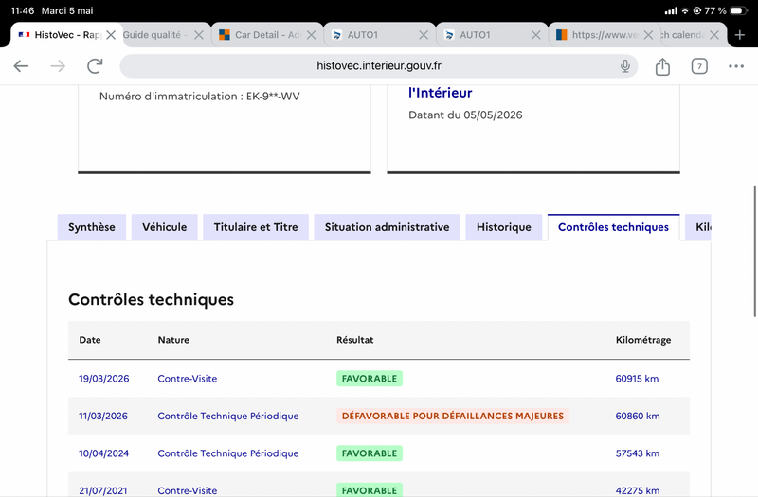
Task: Click the histovec.interieur.gouv.fr address field
Action: (379, 65)
